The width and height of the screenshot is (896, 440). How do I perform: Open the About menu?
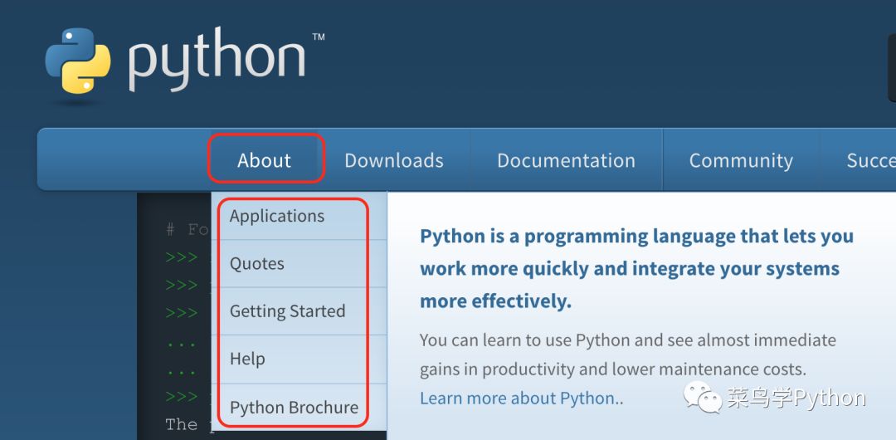click(x=265, y=160)
